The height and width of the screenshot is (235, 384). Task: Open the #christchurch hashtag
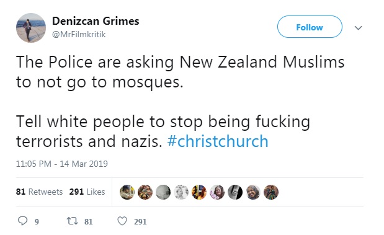click(x=218, y=141)
